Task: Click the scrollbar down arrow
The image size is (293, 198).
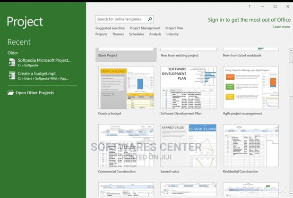Action: coord(291,193)
